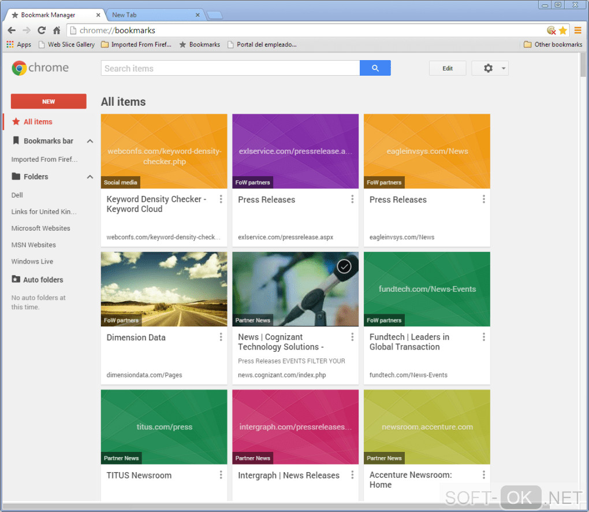589x512 pixels.
Task: Click the dimensiondata.com/Pages URL text
Action: (x=144, y=375)
